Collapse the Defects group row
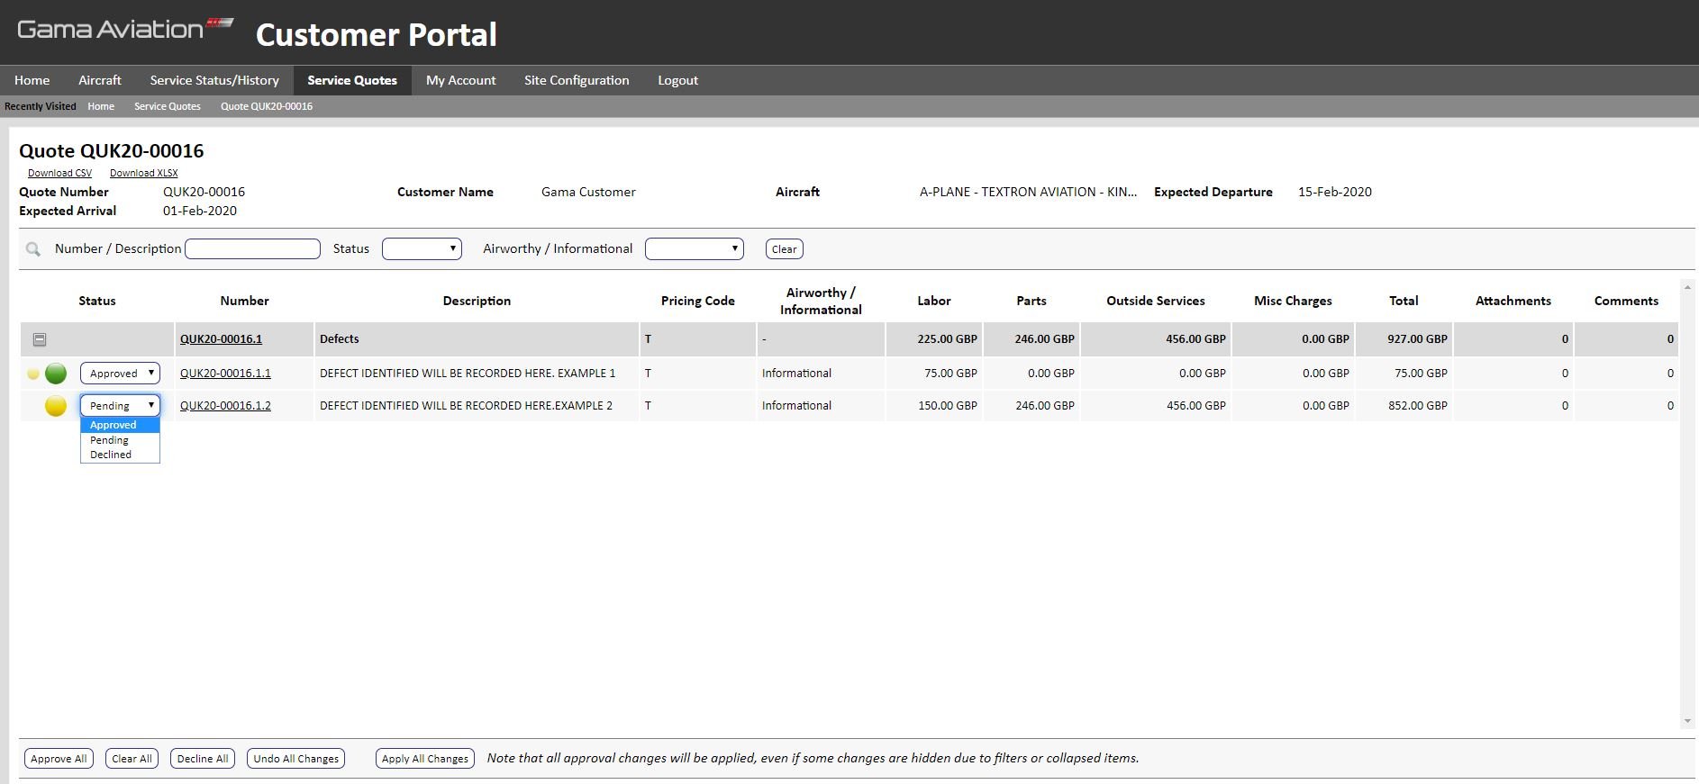The width and height of the screenshot is (1699, 784). (40, 339)
